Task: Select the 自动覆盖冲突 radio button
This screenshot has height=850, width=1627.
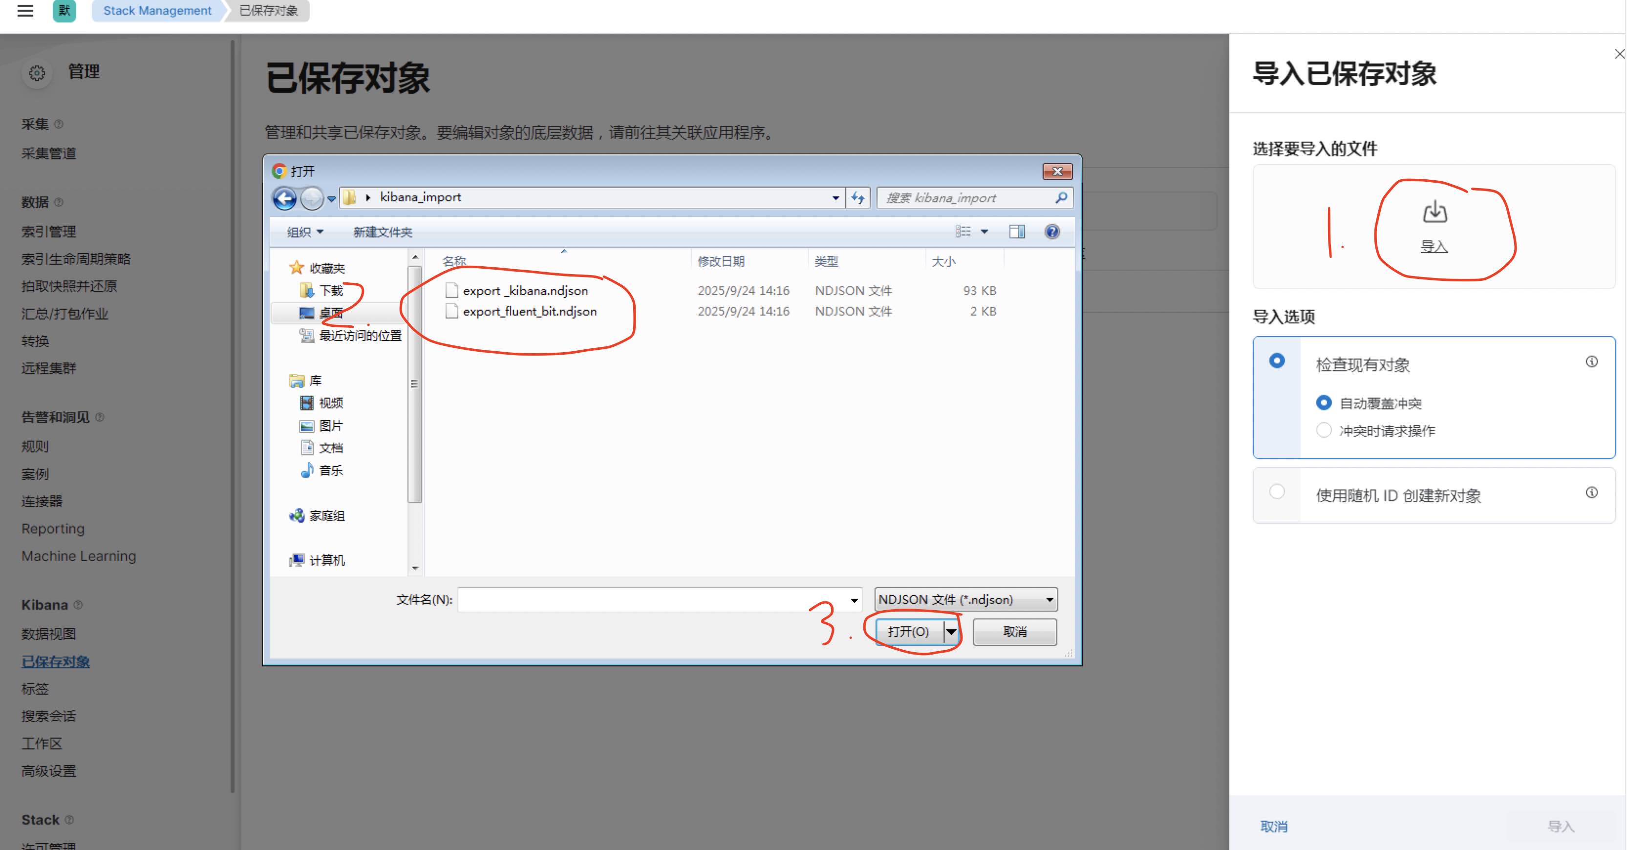Action: click(x=1324, y=403)
